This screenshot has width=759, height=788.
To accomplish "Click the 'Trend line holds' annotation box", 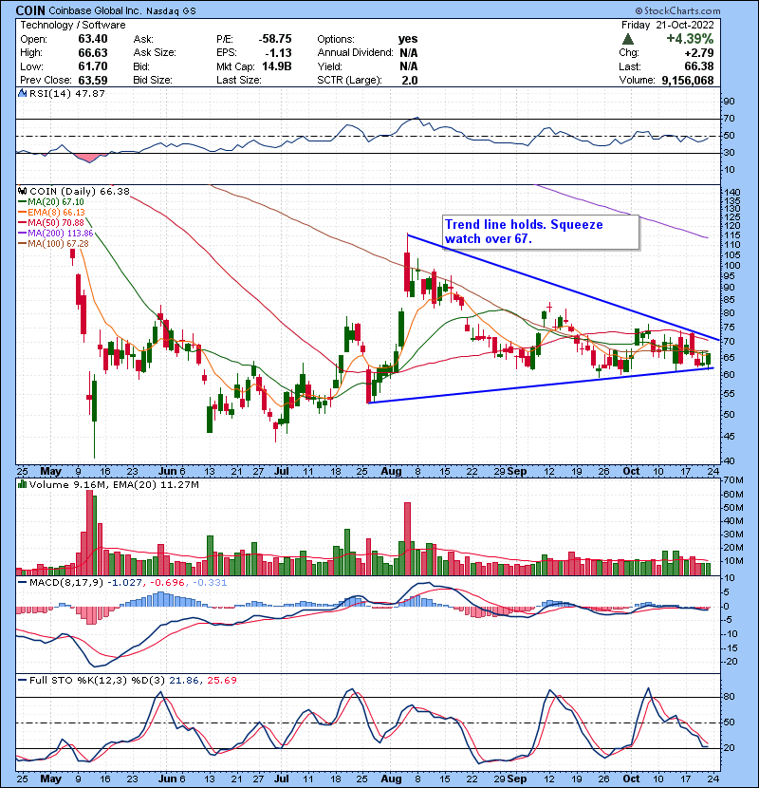I will pos(541,232).
